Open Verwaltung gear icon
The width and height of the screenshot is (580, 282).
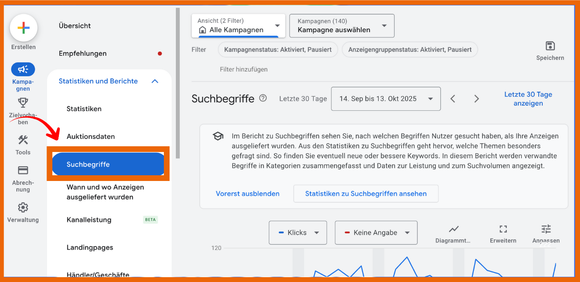point(23,207)
